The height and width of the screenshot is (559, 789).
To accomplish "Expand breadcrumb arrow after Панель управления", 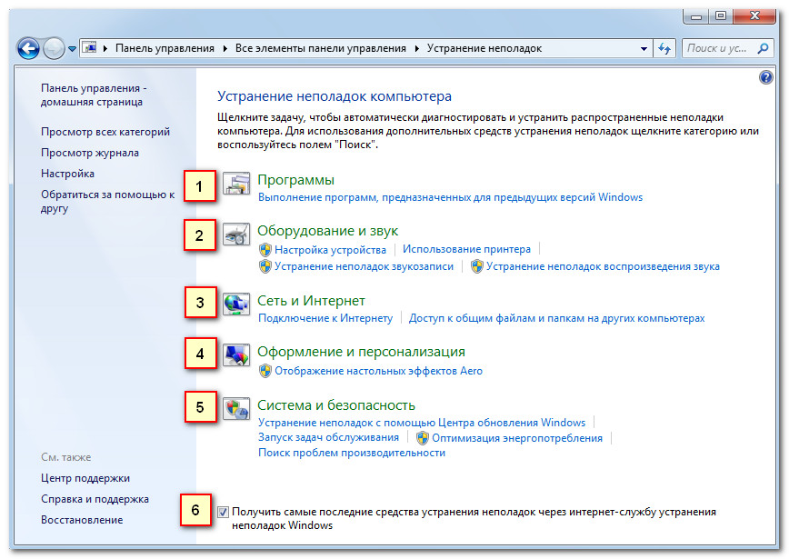I will point(225,49).
